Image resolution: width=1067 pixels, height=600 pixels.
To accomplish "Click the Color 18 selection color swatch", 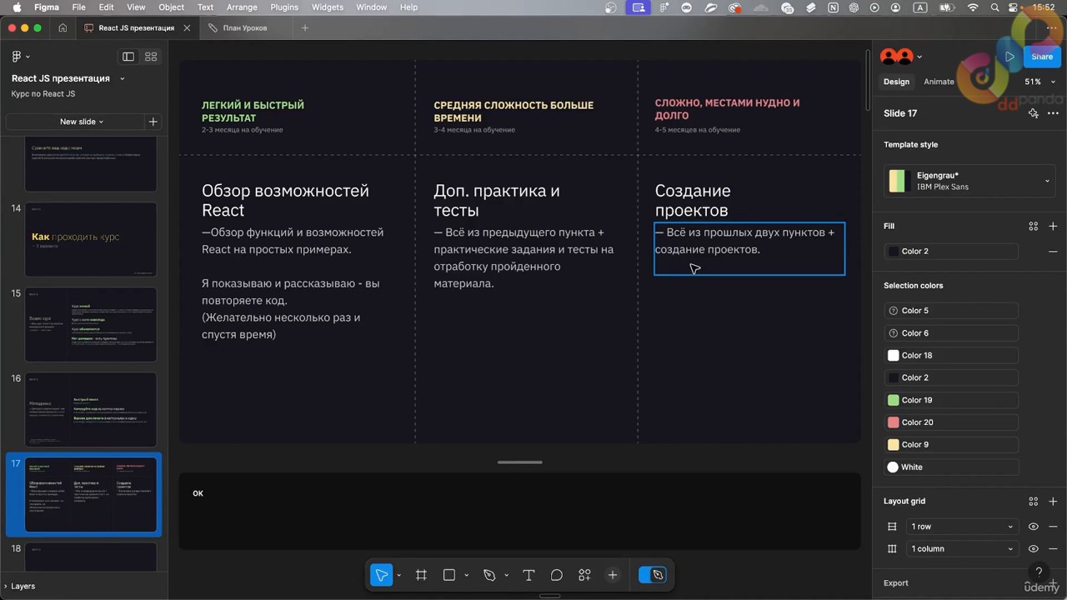I will (894, 355).
